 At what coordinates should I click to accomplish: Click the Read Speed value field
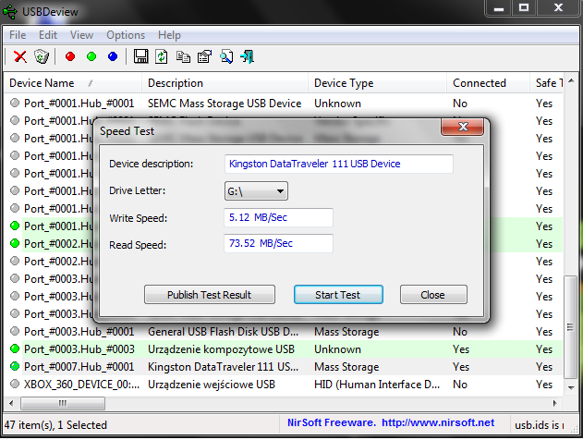(278, 244)
